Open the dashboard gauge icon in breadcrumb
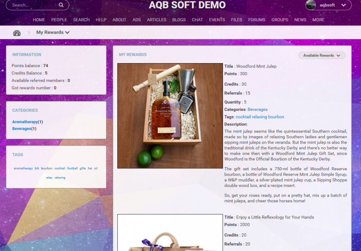Viewport: 361px width, 251px height. tap(17, 33)
